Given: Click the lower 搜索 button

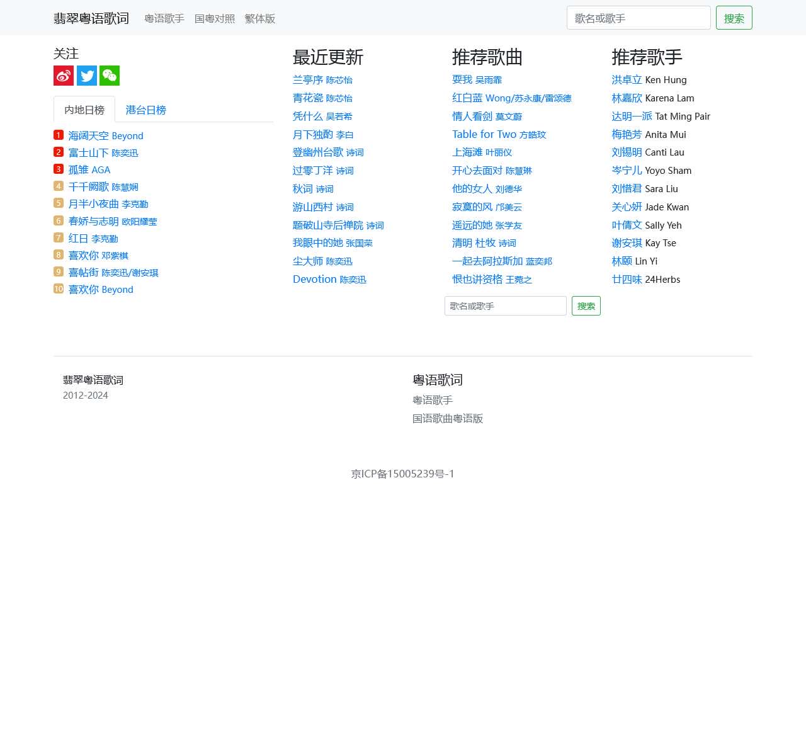Looking at the screenshot, I should click(x=586, y=306).
